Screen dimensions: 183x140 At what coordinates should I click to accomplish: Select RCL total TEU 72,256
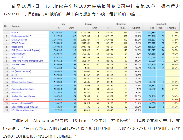click(56, 110)
